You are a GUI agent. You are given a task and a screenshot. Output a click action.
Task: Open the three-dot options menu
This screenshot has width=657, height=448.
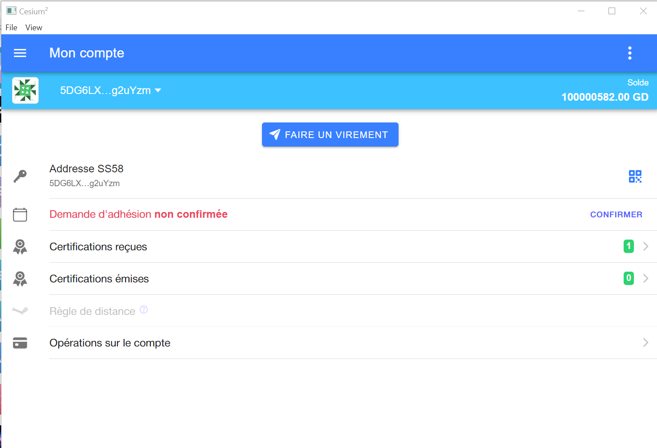pyautogui.click(x=629, y=53)
